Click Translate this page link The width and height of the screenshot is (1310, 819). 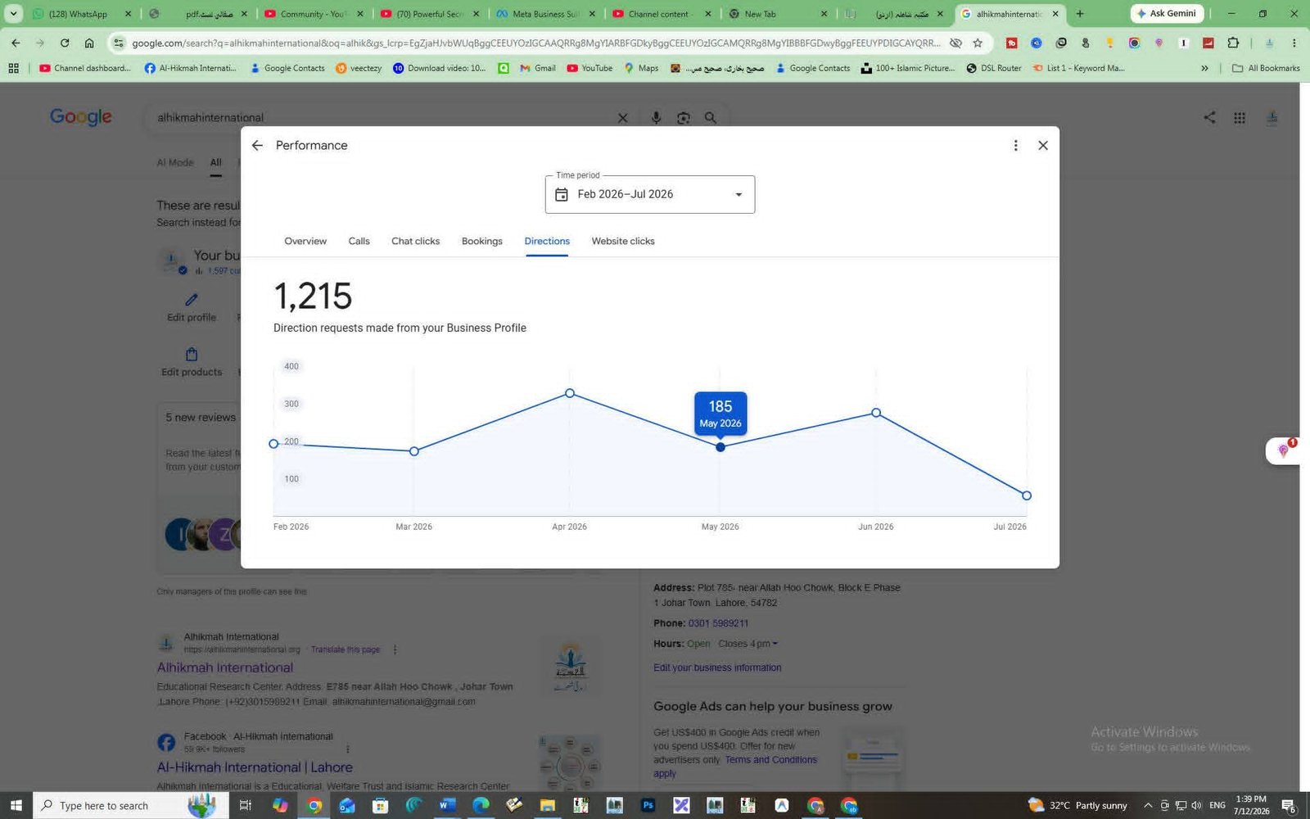coord(346,649)
